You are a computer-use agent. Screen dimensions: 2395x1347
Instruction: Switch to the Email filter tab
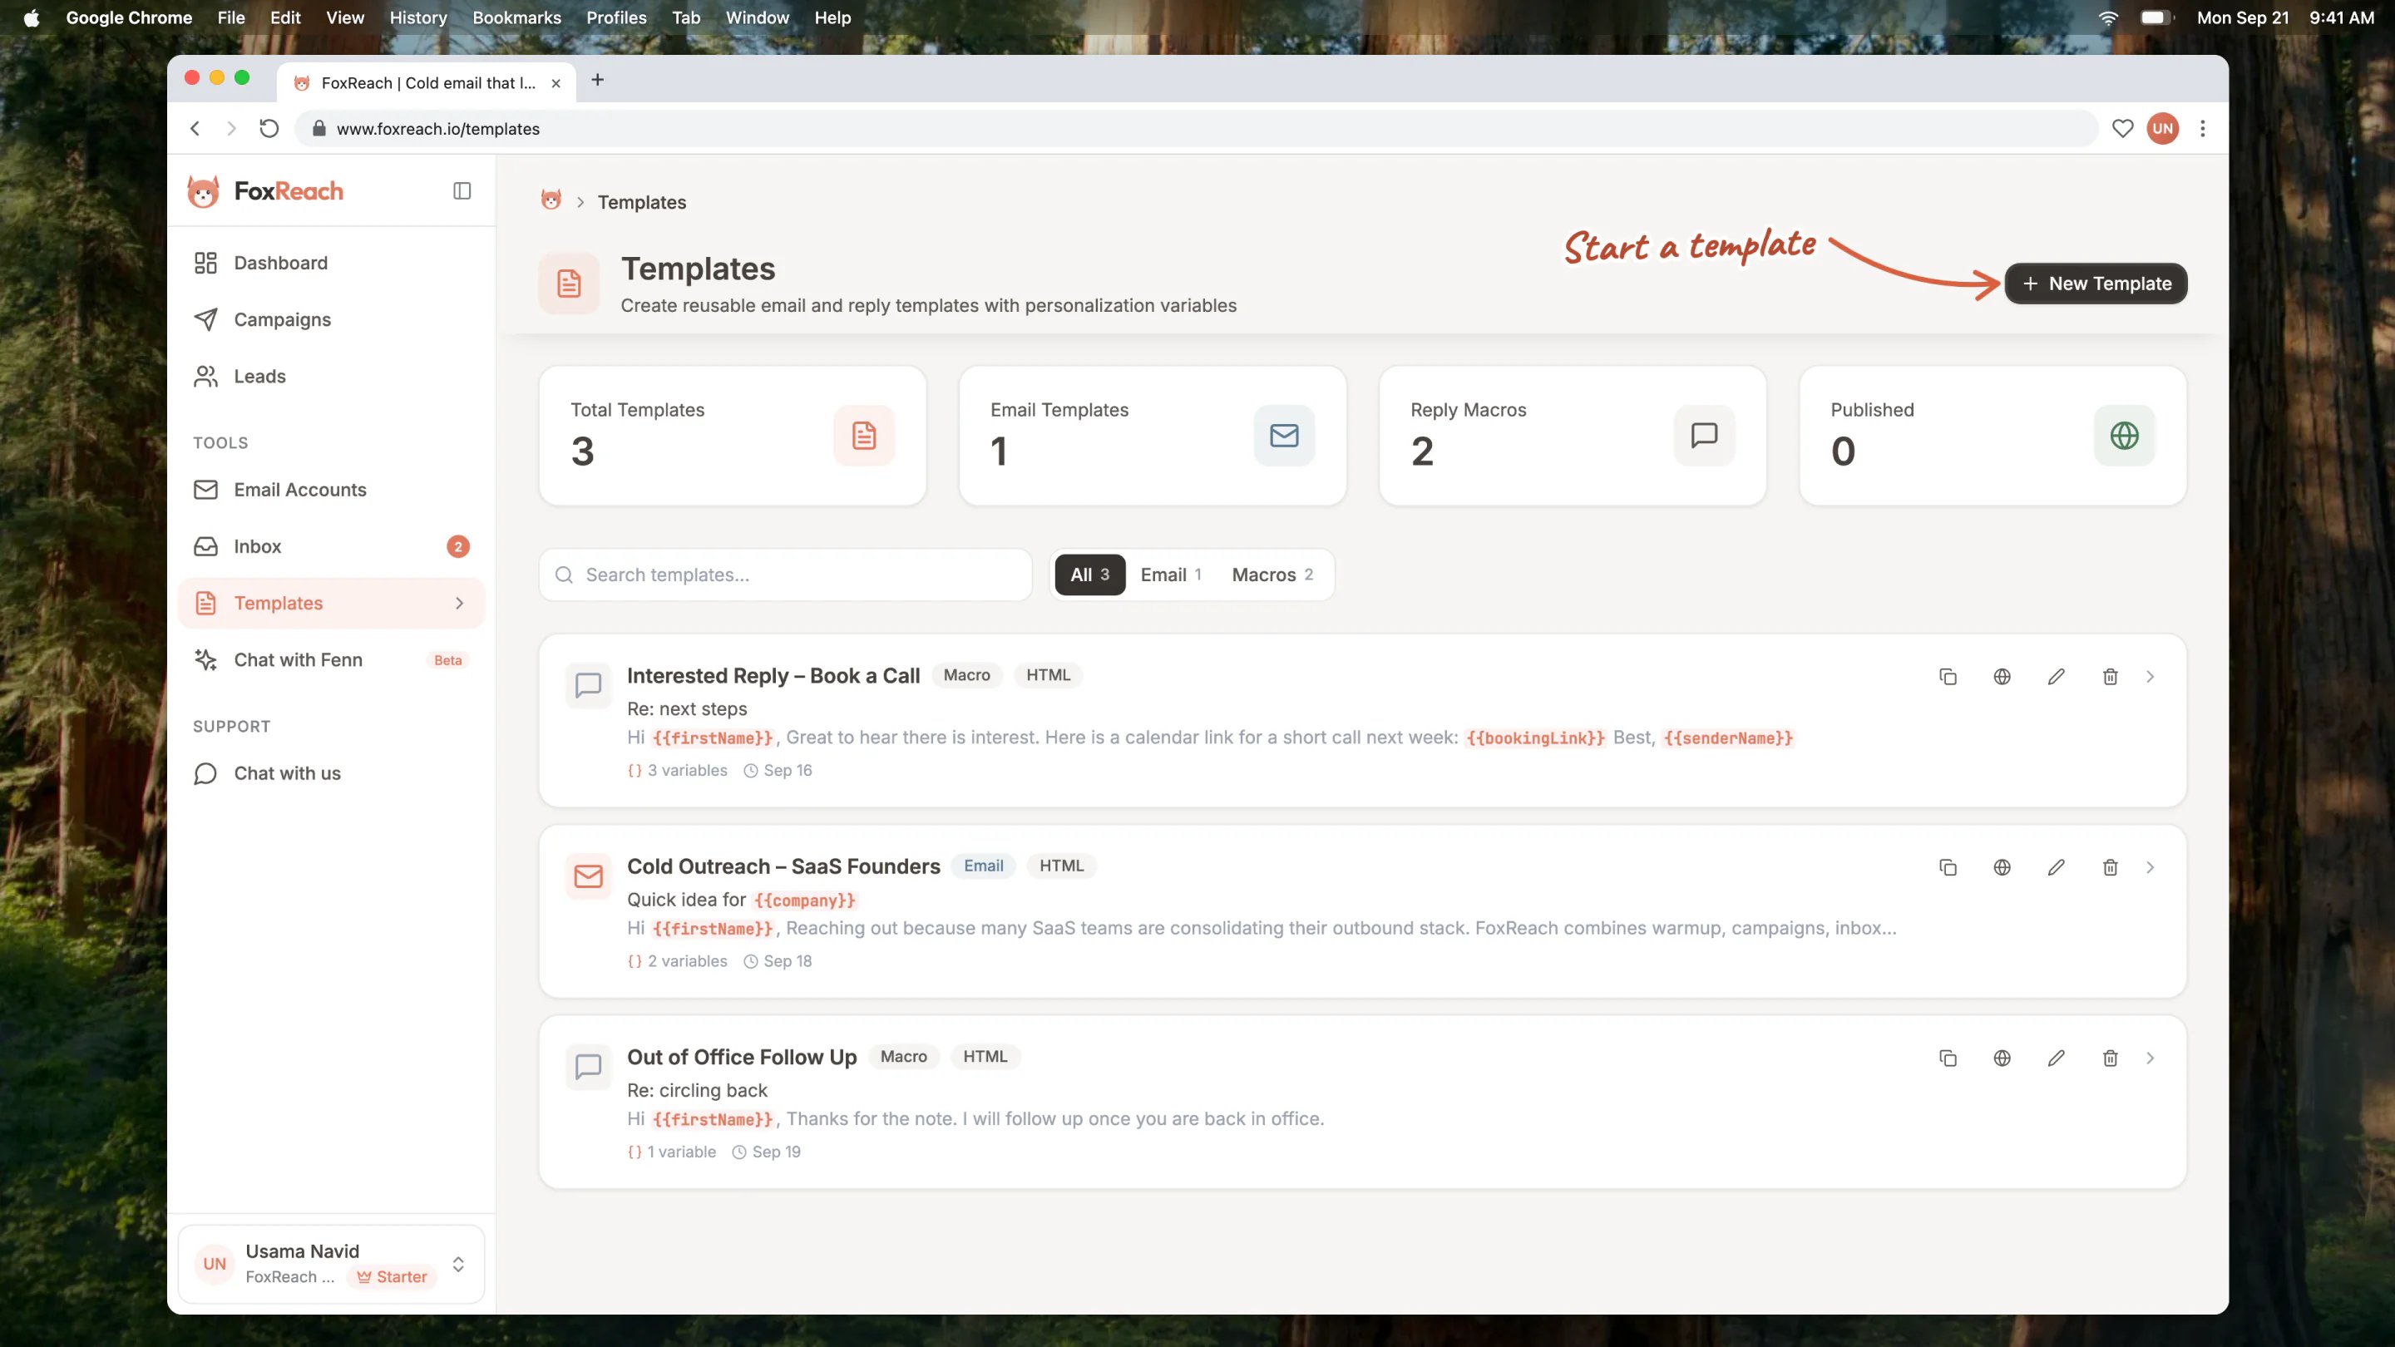point(1171,575)
